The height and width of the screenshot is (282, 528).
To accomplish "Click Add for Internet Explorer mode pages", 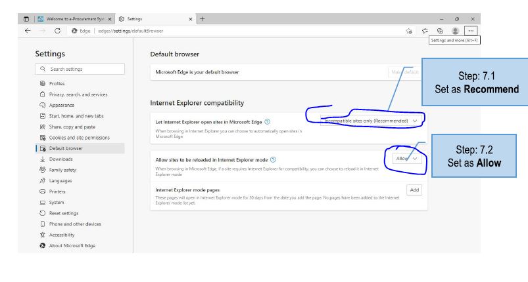I will click(414, 190).
